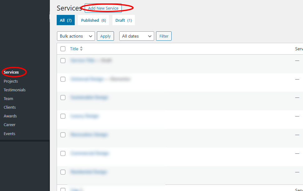Open the Awards sidebar item
Screen dimensions: 303x191
point(10,116)
